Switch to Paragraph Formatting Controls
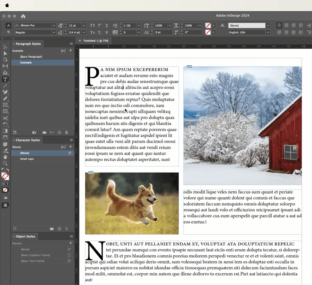The image size is (312, 285). point(8,32)
